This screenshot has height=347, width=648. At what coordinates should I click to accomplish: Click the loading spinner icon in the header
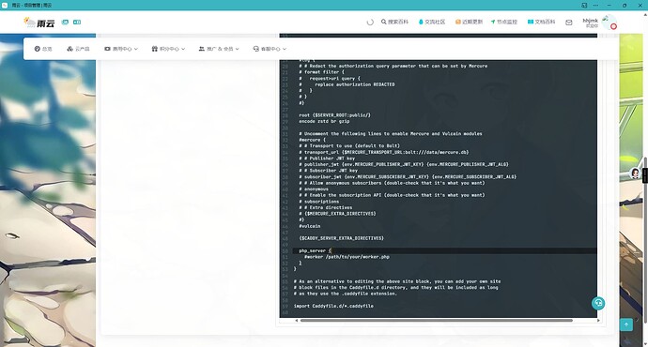[x=370, y=22]
